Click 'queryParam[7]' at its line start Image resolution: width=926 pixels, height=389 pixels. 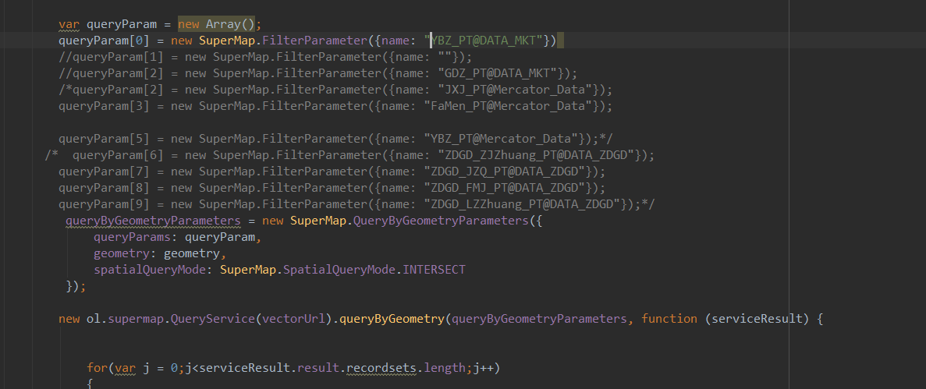click(x=104, y=172)
